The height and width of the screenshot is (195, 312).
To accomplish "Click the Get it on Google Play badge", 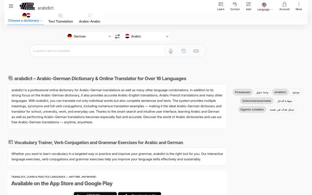I will pos(95,193).
